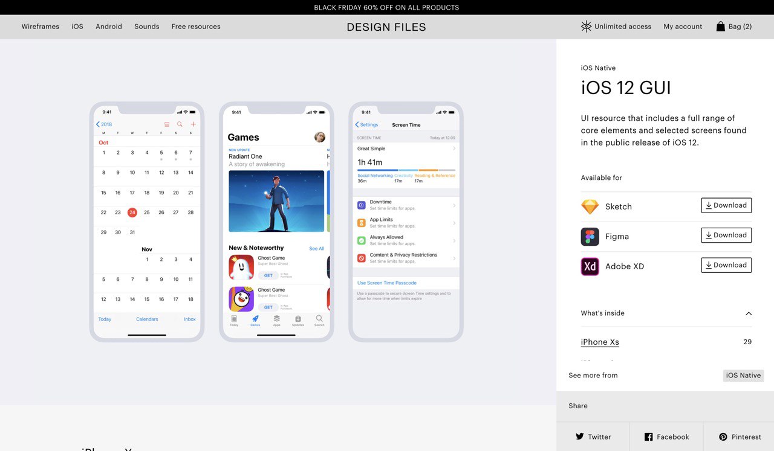Click the See All link
The width and height of the screenshot is (774, 451).
click(317, 249)
